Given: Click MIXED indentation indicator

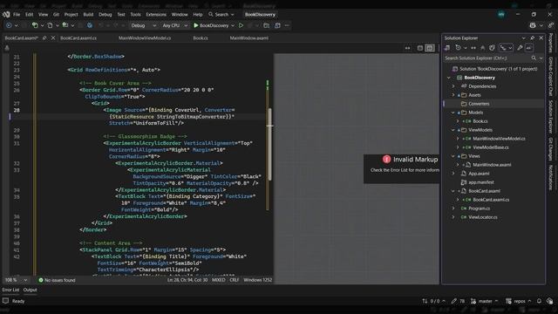Looking at the screenshot, I should coord(219,280).
